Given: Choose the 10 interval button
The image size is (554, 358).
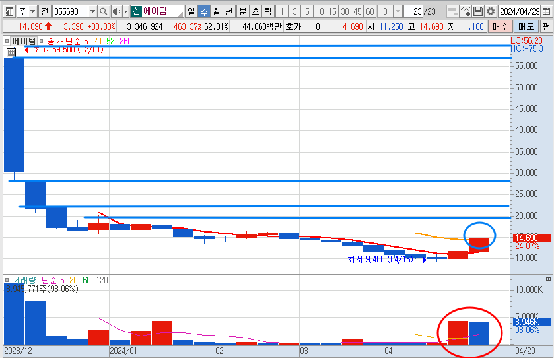Looking at the screenshot, I should click(320, 12).
